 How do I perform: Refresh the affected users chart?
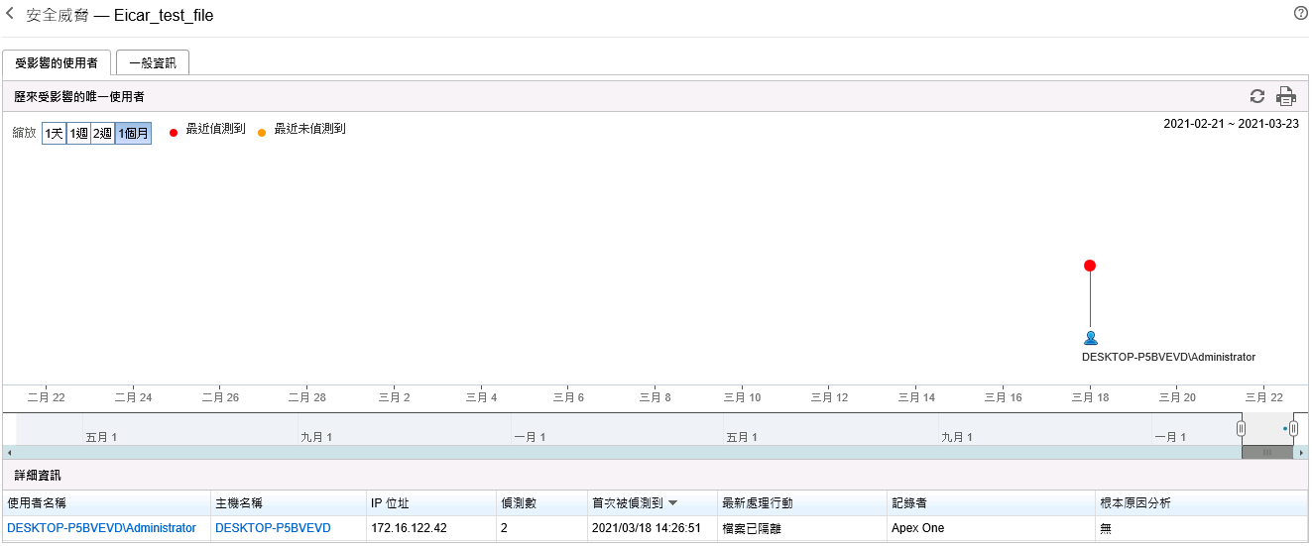click(x=1256, y=96)
